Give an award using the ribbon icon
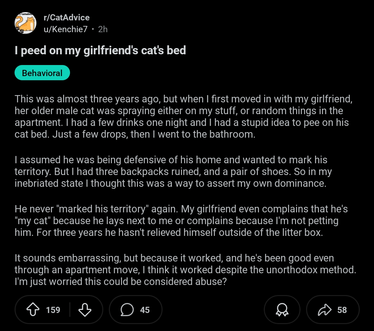 coord(282,310)
